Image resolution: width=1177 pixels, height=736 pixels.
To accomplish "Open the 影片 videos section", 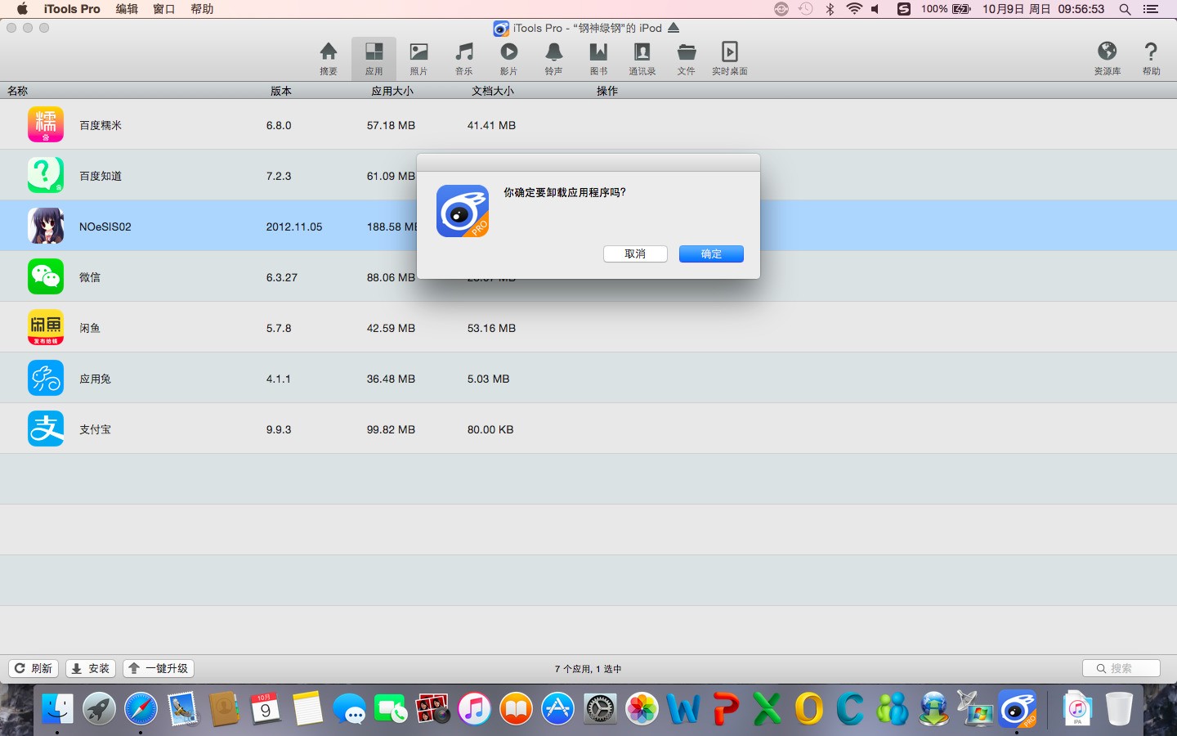I will click(508, 59).
